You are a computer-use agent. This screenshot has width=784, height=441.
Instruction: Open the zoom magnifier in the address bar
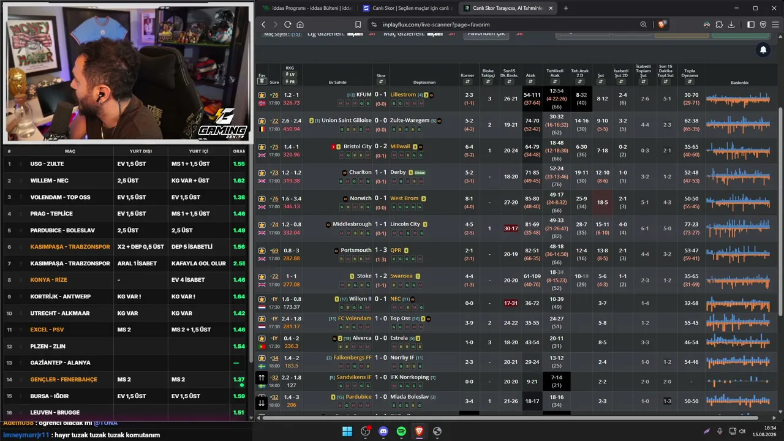pyautogui.click(x=643, y=24)
